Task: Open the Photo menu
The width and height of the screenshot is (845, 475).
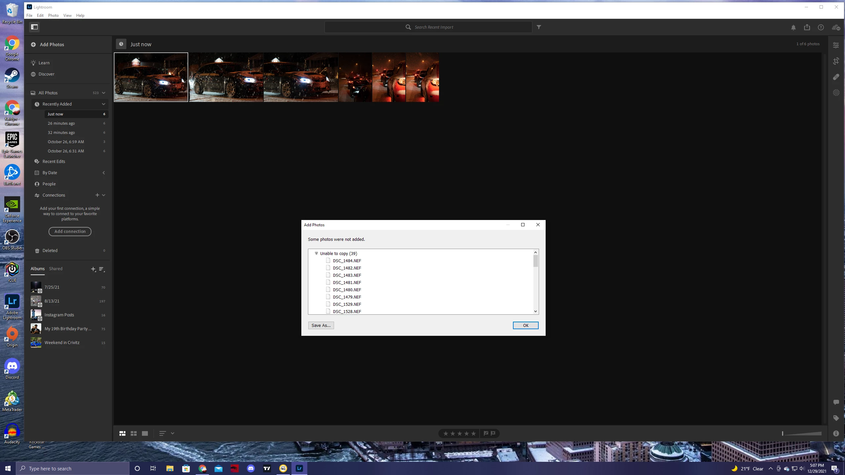Action: coord(53,16)
